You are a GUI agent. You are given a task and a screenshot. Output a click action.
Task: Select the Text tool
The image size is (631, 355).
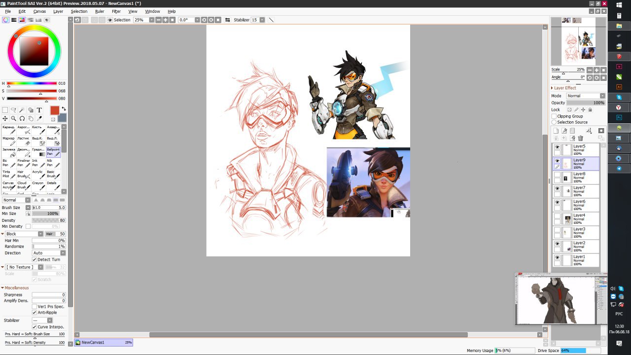[x=39, y=110]
